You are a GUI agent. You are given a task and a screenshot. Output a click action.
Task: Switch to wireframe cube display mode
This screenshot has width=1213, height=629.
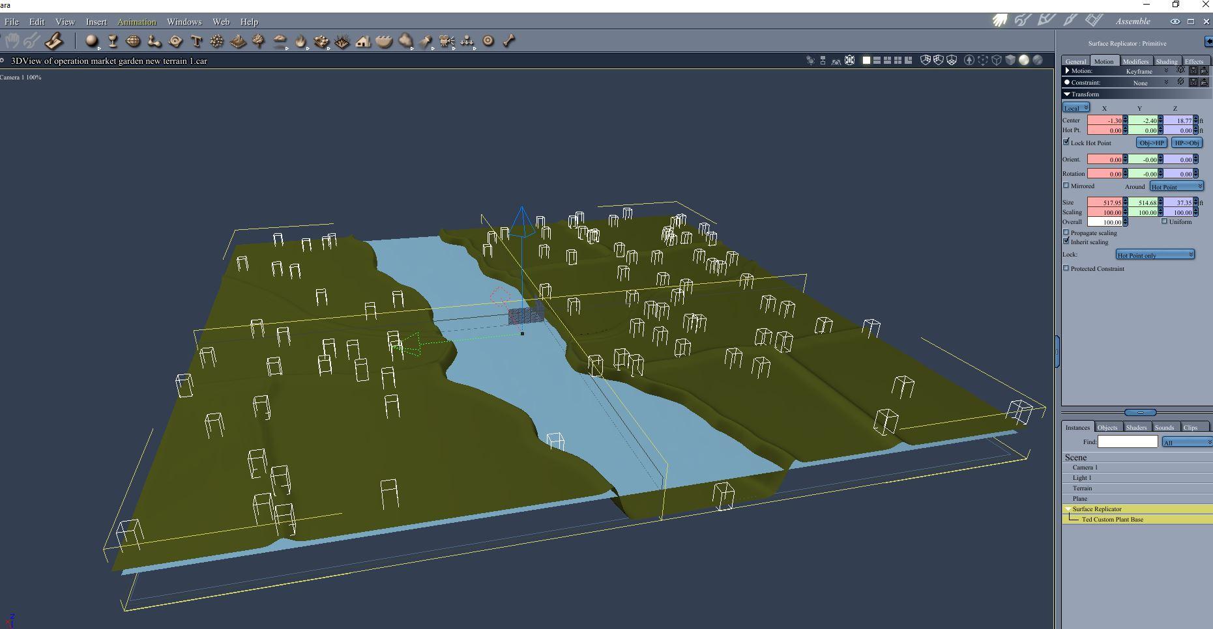click(997, 61)
